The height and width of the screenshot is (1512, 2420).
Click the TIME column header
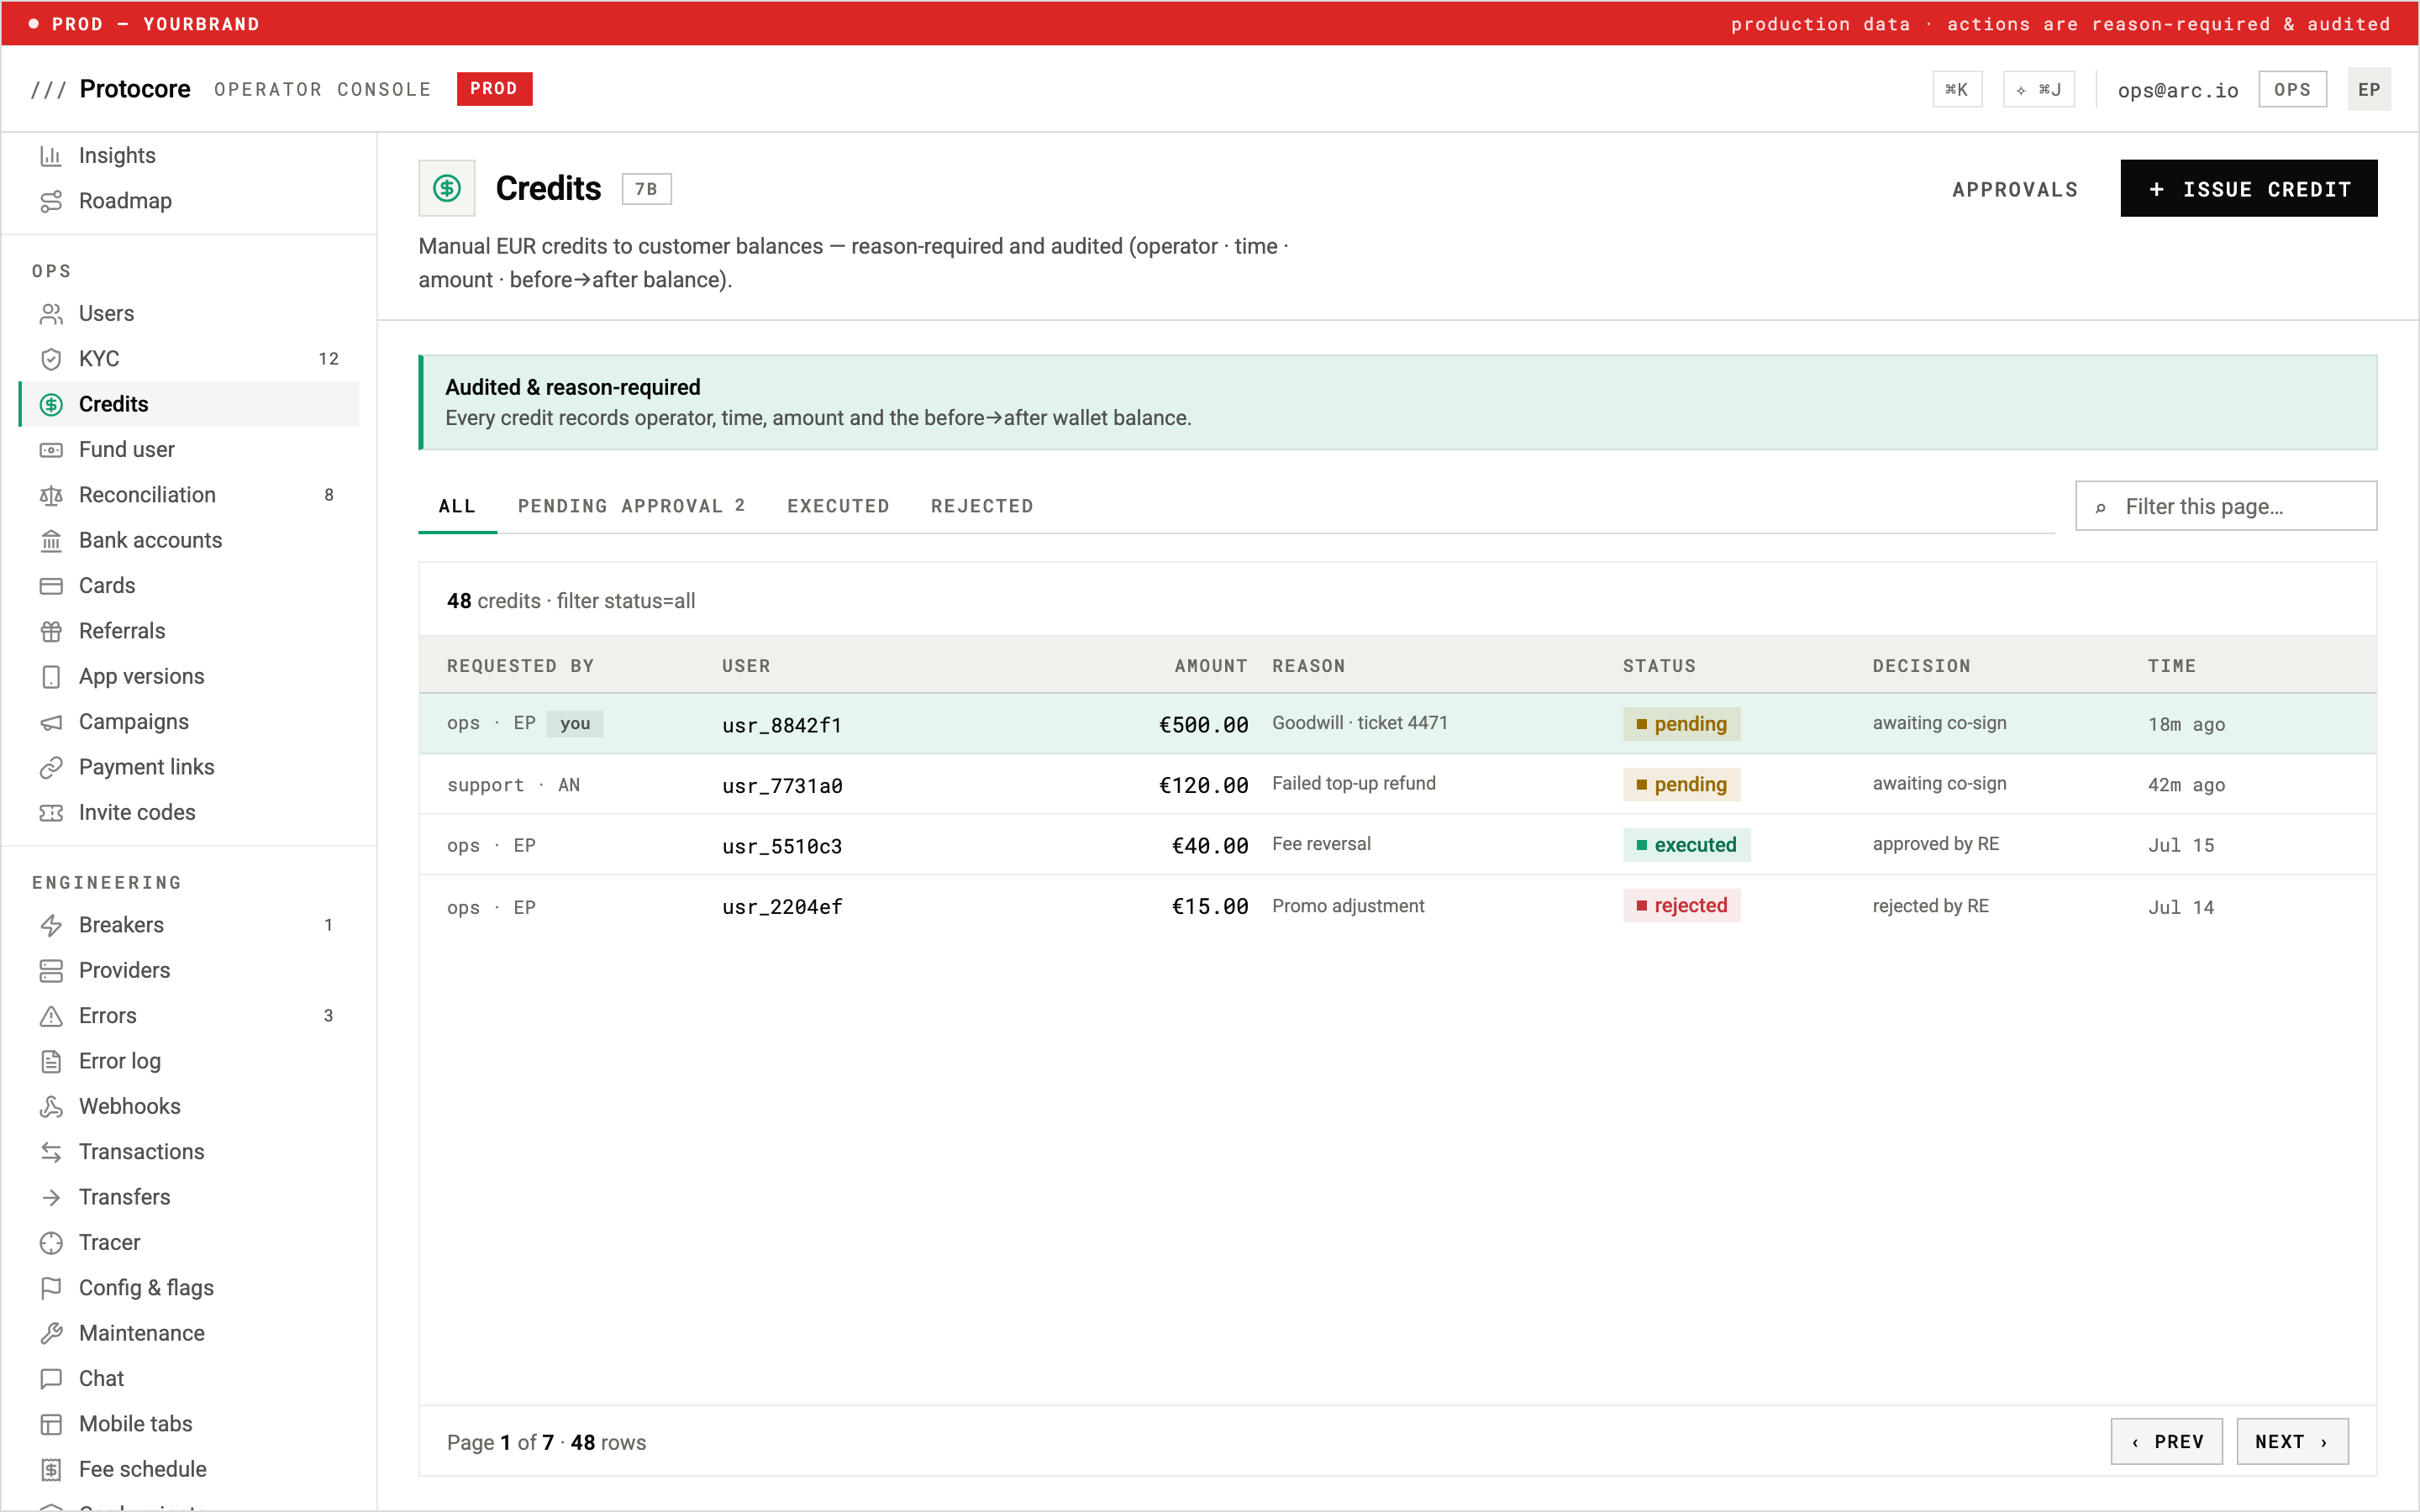tap(2172, 666)
